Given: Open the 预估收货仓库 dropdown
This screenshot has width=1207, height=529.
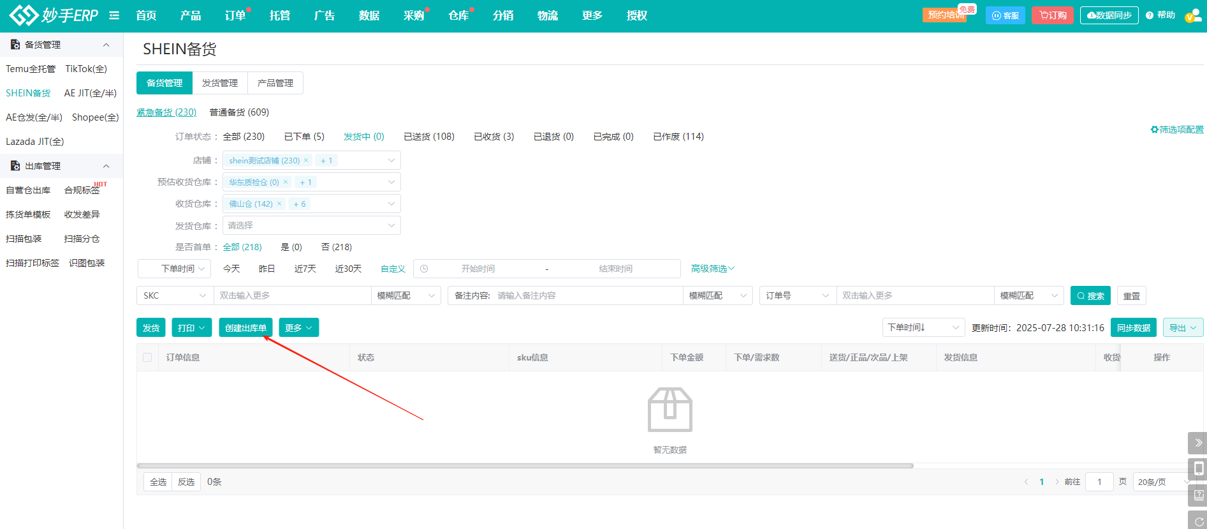Looking at the screenshot, I should pyautogui.click(x=312, y=182).
